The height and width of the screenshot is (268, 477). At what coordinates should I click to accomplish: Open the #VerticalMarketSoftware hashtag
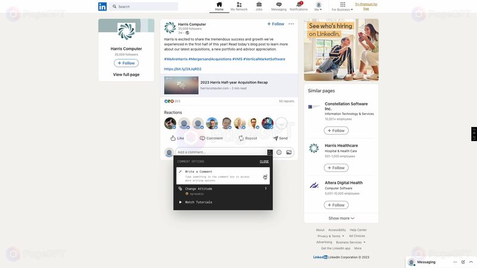pos(264,59)
